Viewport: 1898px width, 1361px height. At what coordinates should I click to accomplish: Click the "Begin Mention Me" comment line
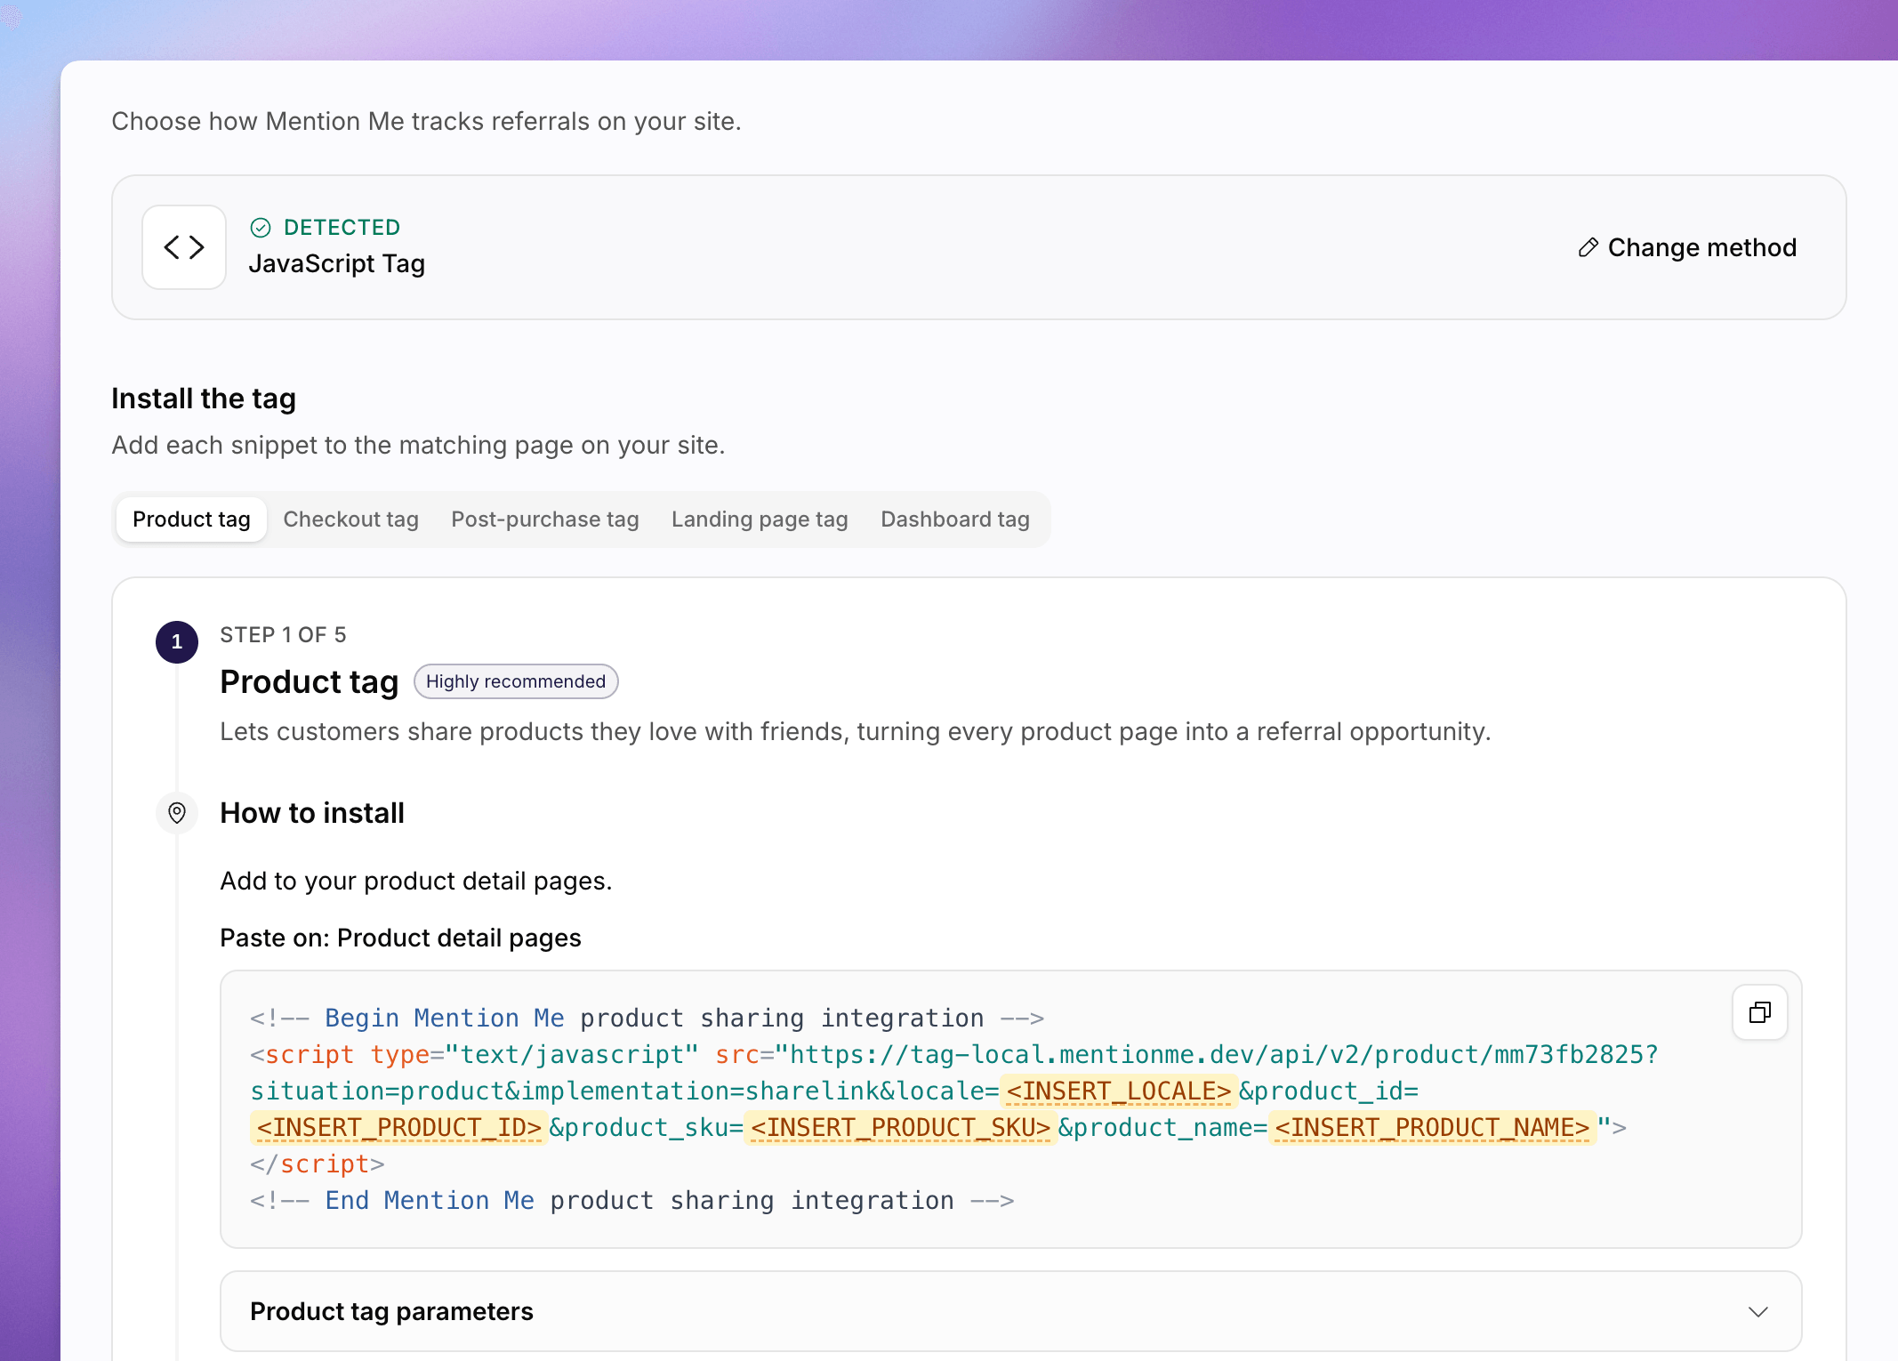(x=647, y=1018)
